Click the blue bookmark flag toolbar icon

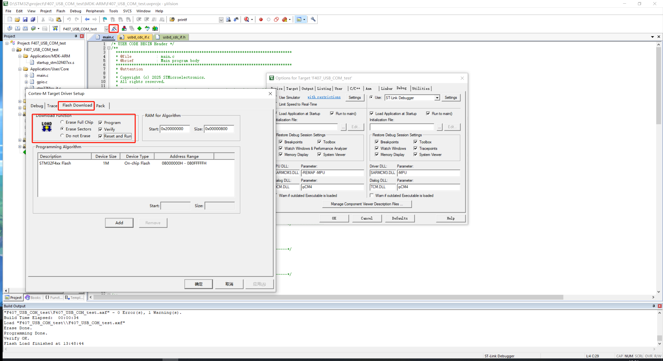click(x=105, y=19)
